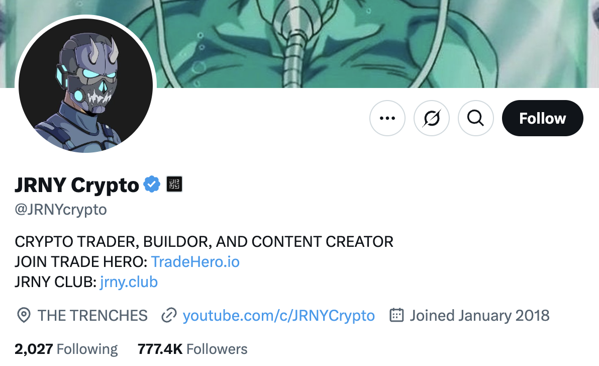Open the jrny.club link

tap(129, 282)
